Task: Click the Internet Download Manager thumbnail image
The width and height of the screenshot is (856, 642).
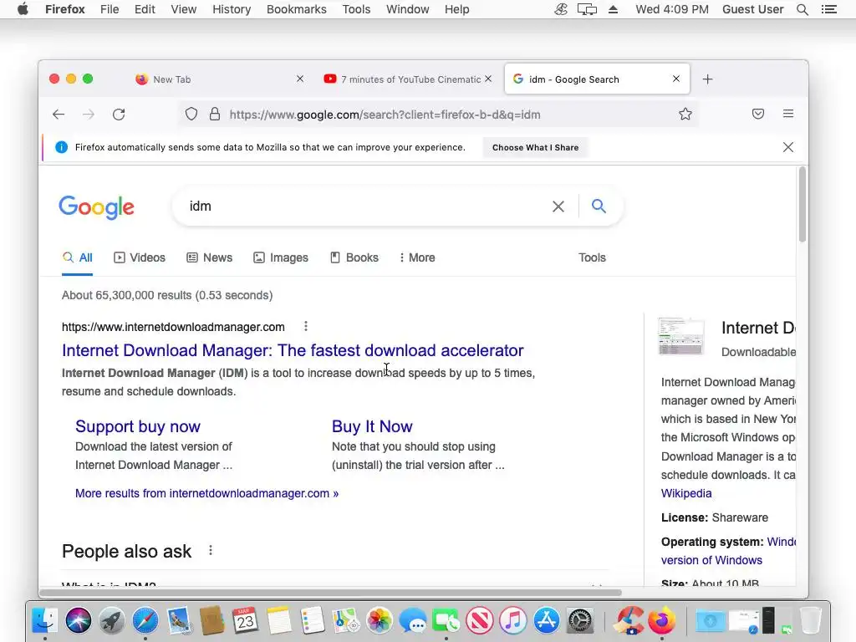Action: (x=680, y=336)
